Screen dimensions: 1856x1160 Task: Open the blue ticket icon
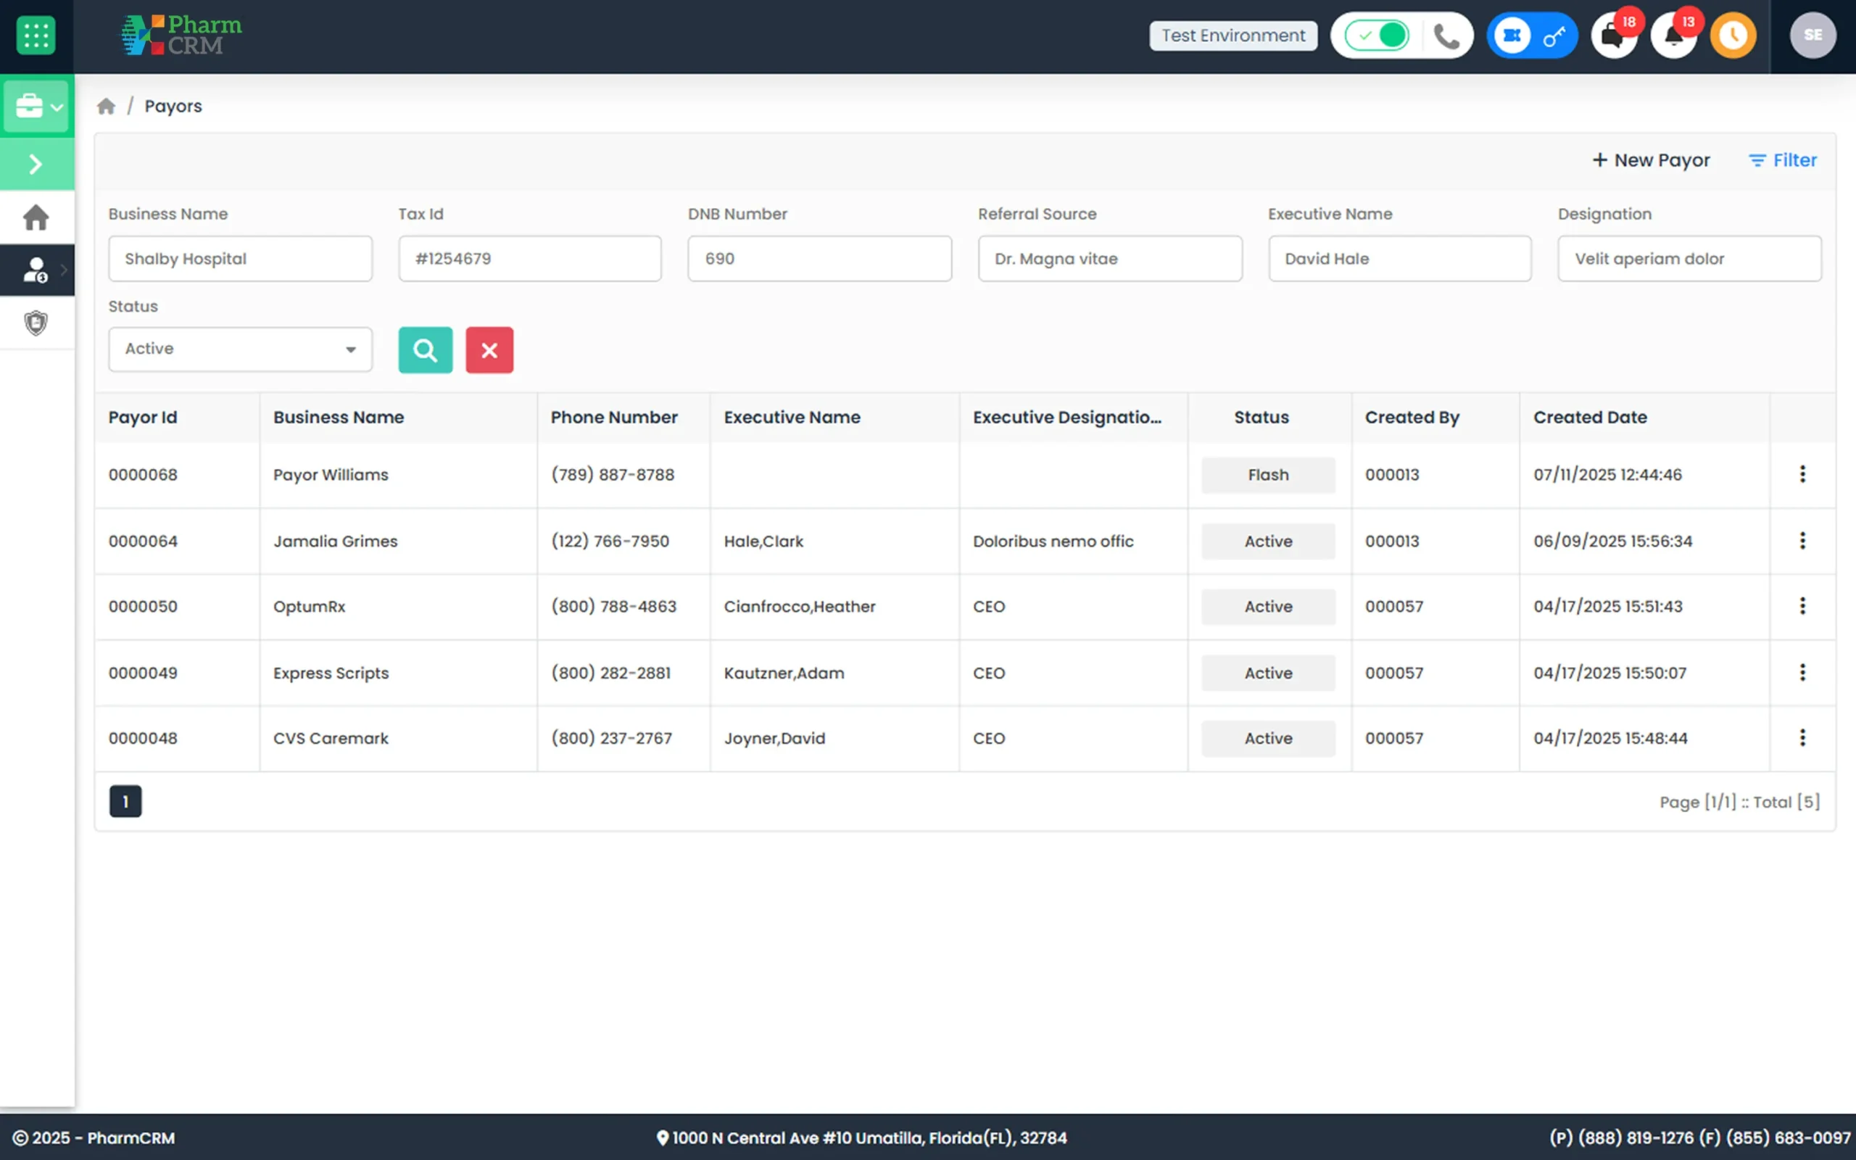pos(1512,36)
